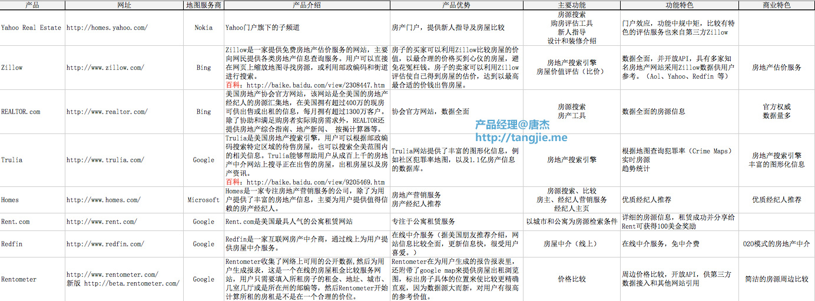The image size is (815, 301).
Task: Open the http://www.realtor.com/ link
Action: click(107, 112)
